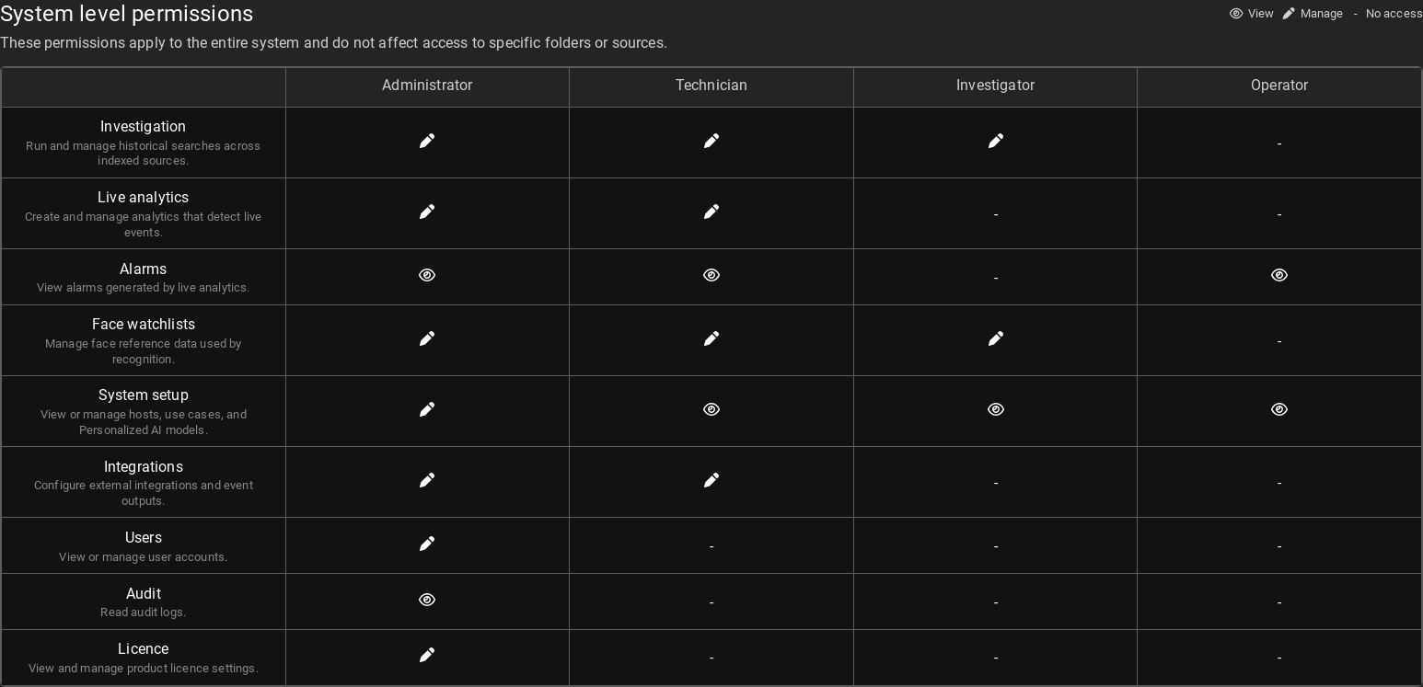The width and height of the screenshot is (1423, 687).
Task: Click Administrator's manage pencil for System setup
Action: pyautogui.click(x=427, y=409)
